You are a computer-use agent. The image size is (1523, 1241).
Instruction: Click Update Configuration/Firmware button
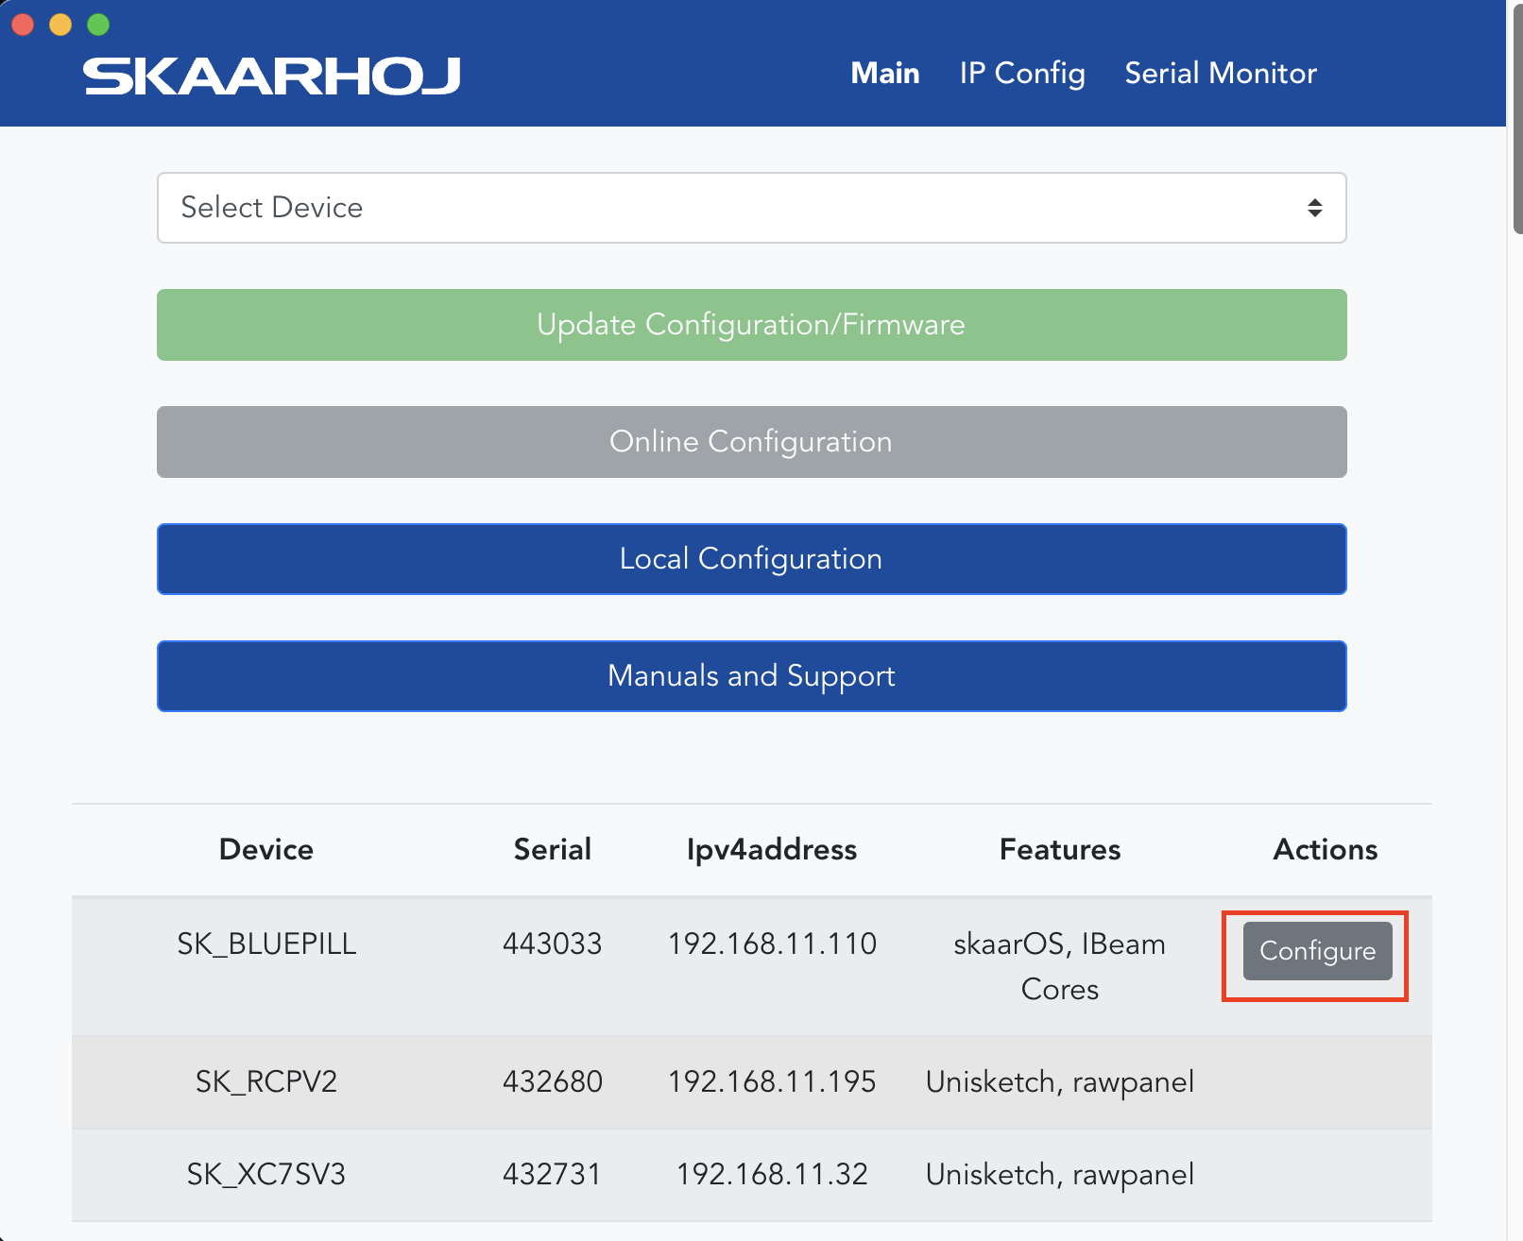[x=751, y=325]
